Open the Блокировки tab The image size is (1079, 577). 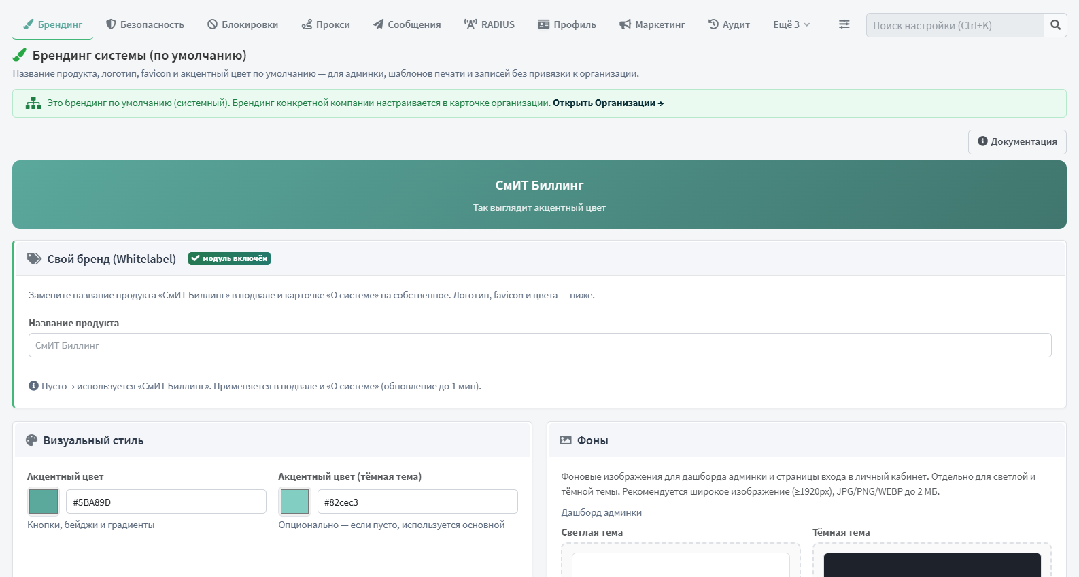243,24
